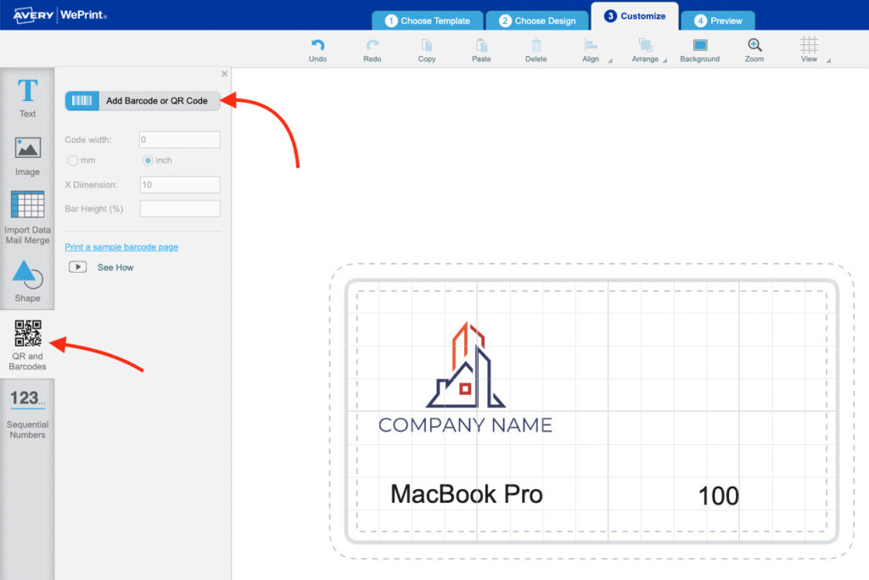Click the Code width input field
The width and height of the screenshot is (869, 580).
click(179, 140)
